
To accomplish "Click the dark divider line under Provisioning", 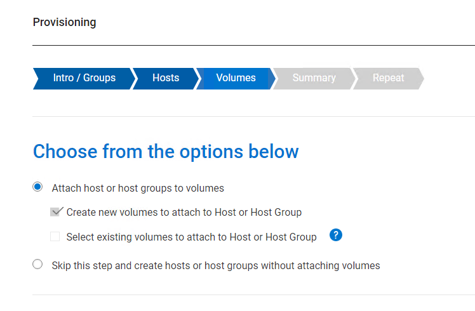I will pos(253,45).
